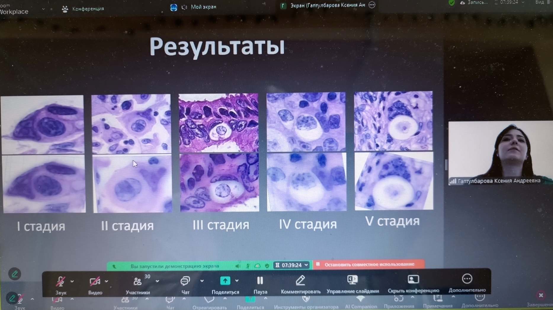This screenshot has width=553, height=310.
Task: Click Участники in the bottom meeting bar
Action: pos(125,303)
